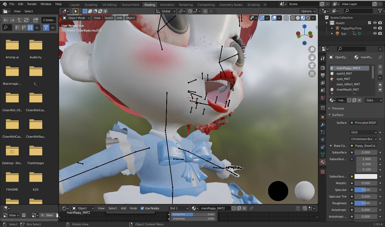Image resolution: width=385 pixels, height=227 pixels.
Task: Open the Physics properties tab
Action: (323, 140)
